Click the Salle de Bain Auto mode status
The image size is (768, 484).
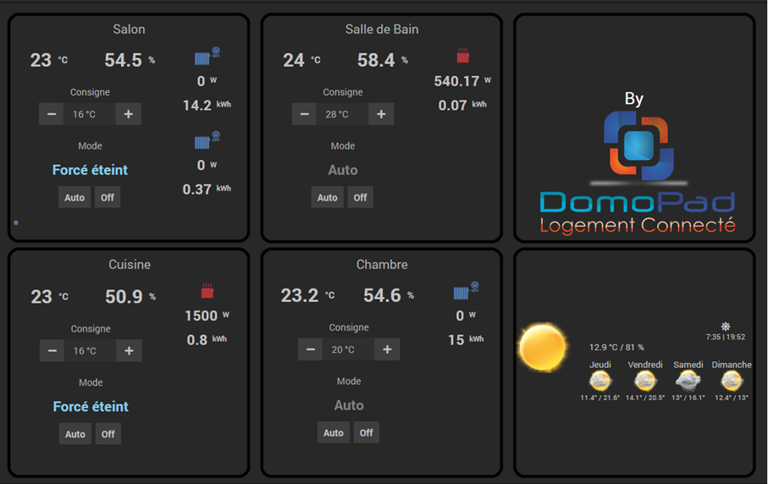click(343, 170)
